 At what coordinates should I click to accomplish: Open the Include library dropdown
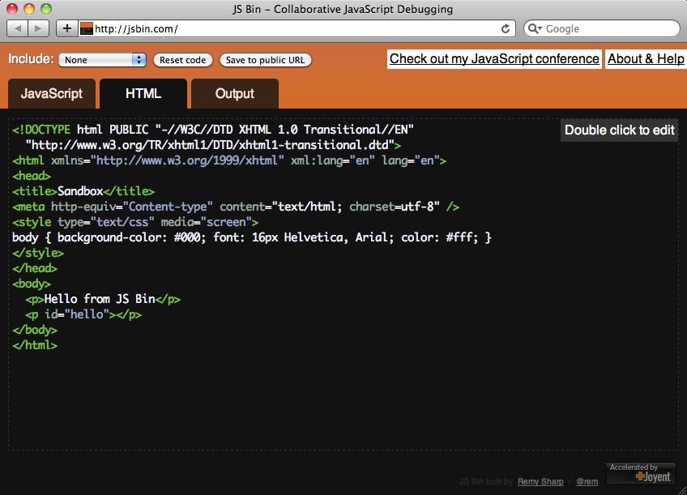(x=102, y=60)
